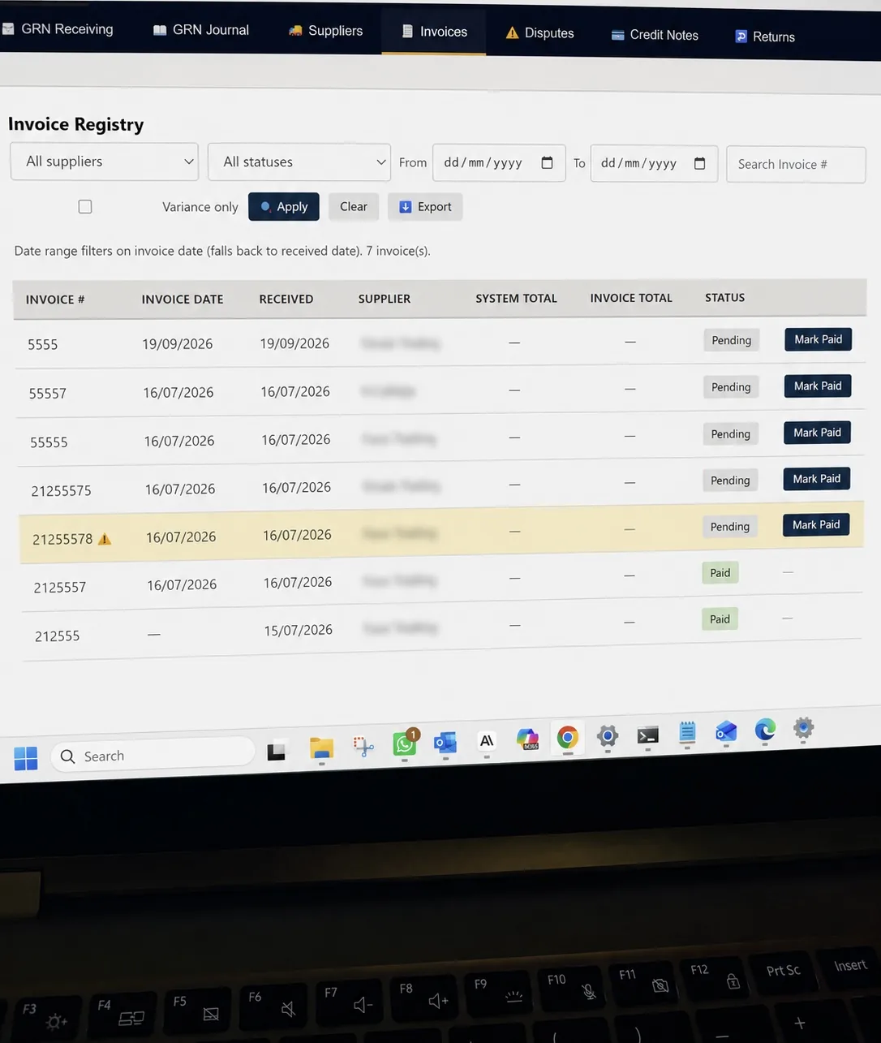Open the AI app icon on the taskbar

[x=487, y=740]
